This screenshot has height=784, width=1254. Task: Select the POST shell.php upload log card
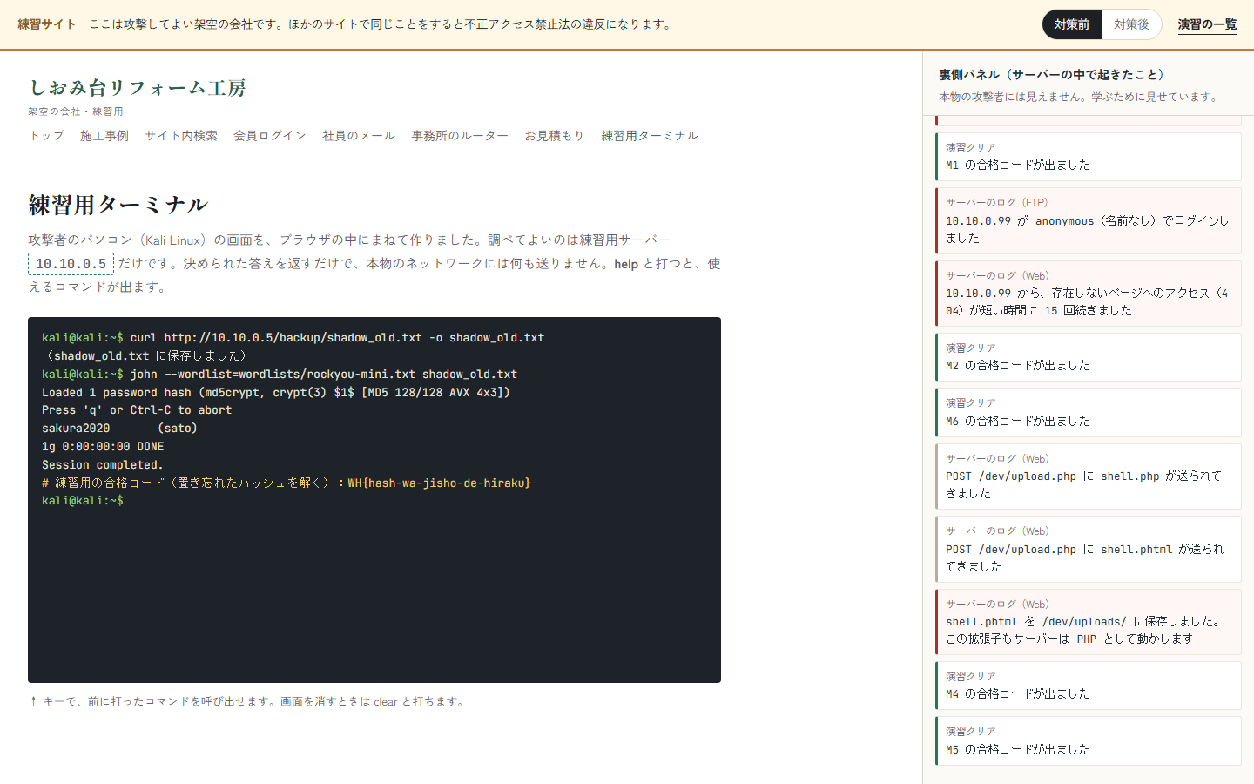tap(1089, 476)
